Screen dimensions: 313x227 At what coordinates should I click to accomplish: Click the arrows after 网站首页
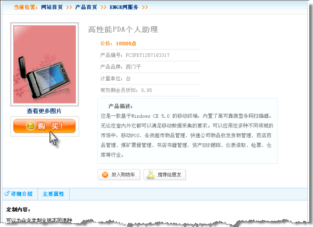point(69,8)
